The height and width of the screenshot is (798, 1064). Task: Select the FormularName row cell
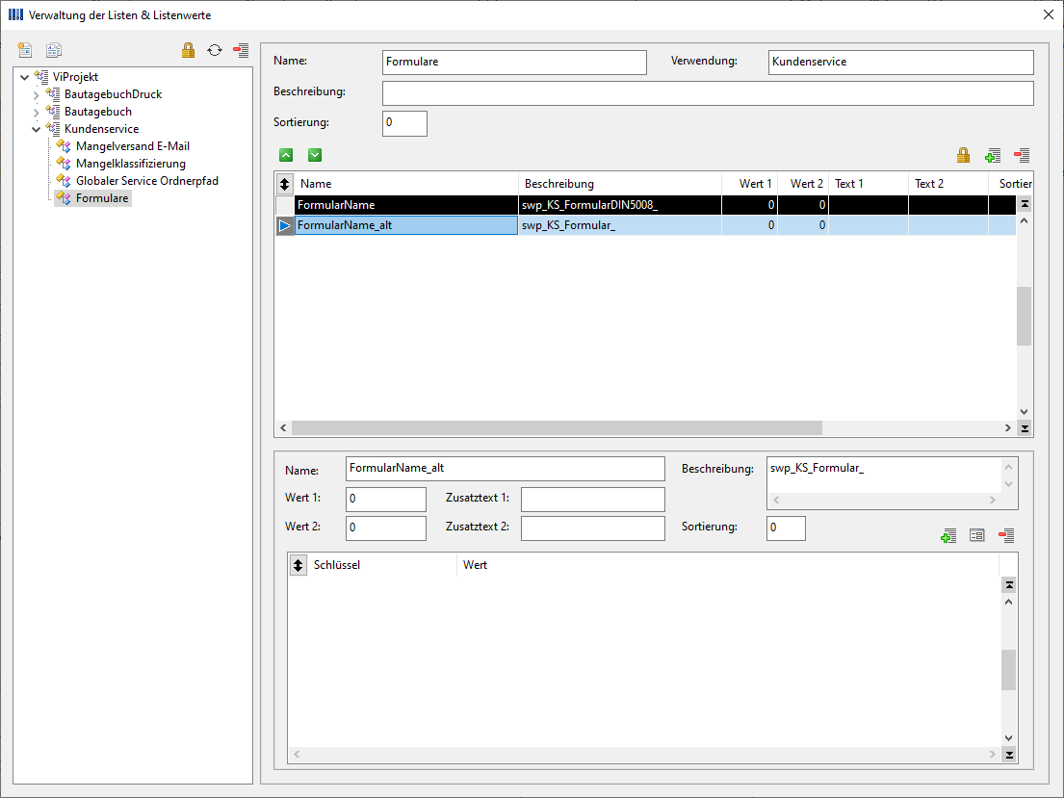[x=405, y=205]
